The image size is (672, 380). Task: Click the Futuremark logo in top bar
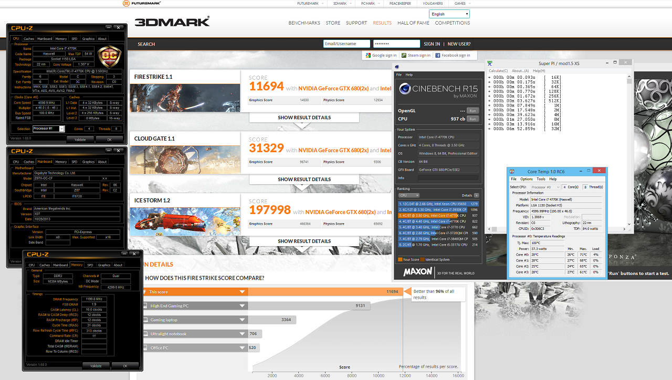(x=142, y=3)
